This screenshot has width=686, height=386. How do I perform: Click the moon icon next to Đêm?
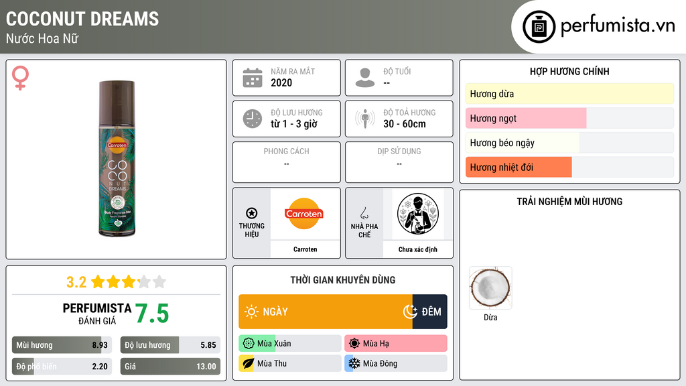[410, 312]
